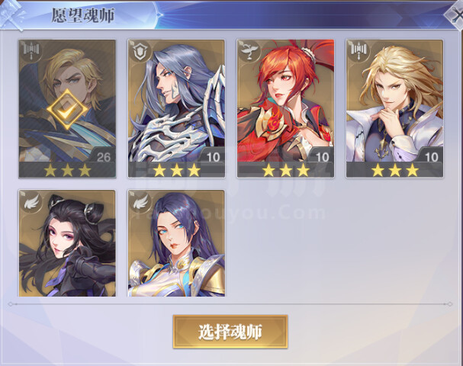Select the blue-haired woman in gold armor
This screenshot has width=463, height=366.
tap(176, 243)
